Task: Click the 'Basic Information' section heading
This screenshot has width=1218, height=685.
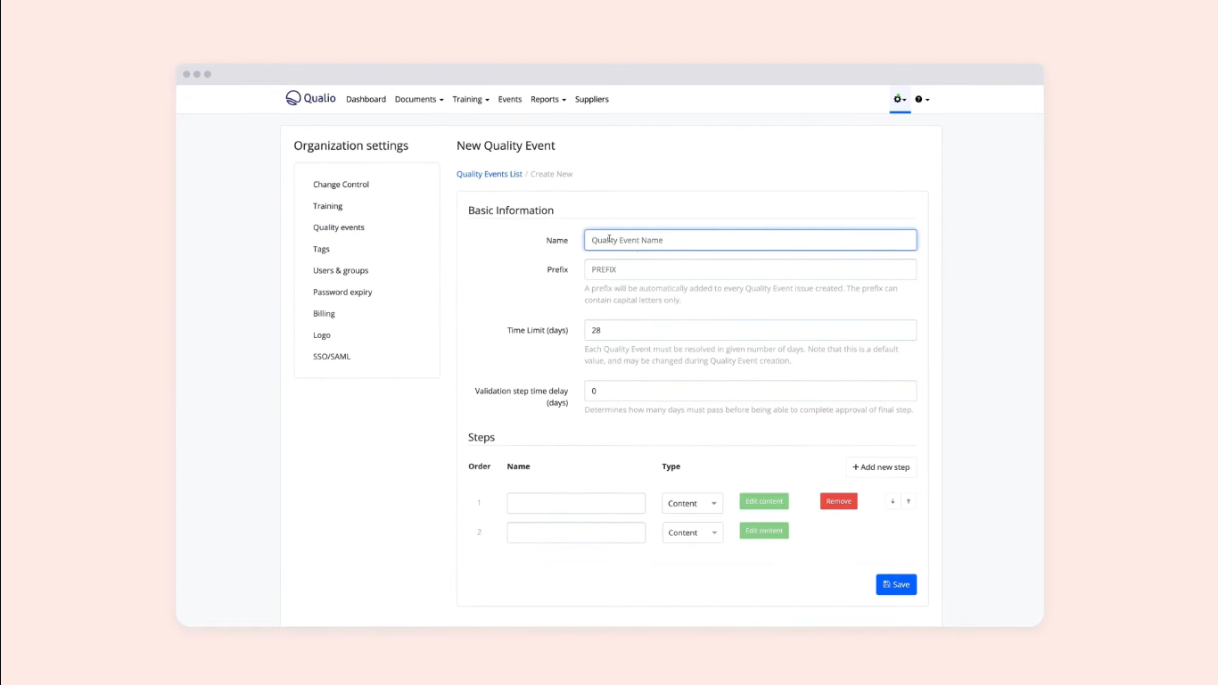Action: [x=511, y=210]
